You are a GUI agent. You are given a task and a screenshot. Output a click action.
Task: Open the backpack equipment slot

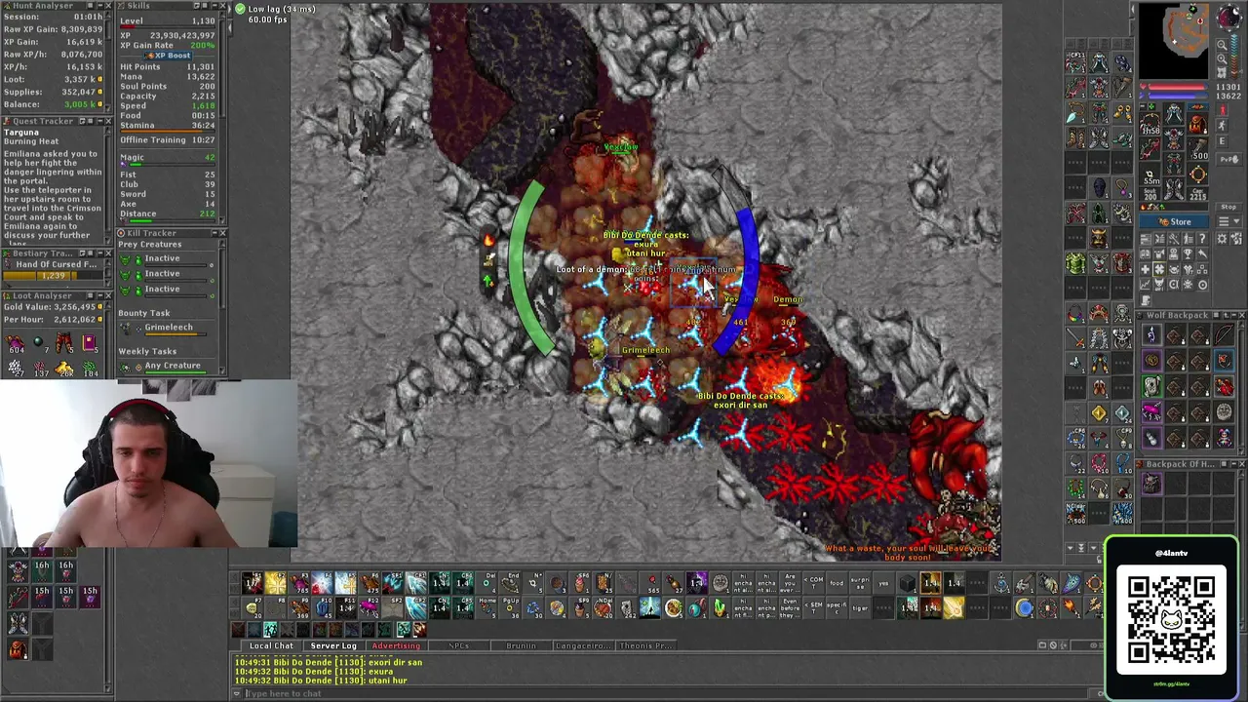coord(1198,126)
